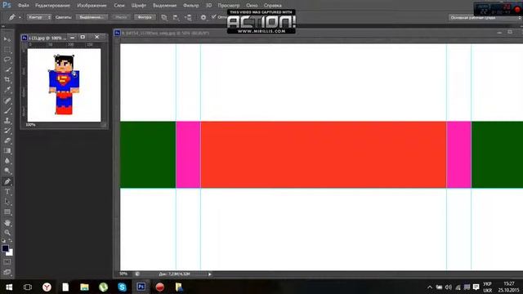Screen dimensions: 523x294
Task: Select the Rectangle shape tool
Action: pos(7,212)
